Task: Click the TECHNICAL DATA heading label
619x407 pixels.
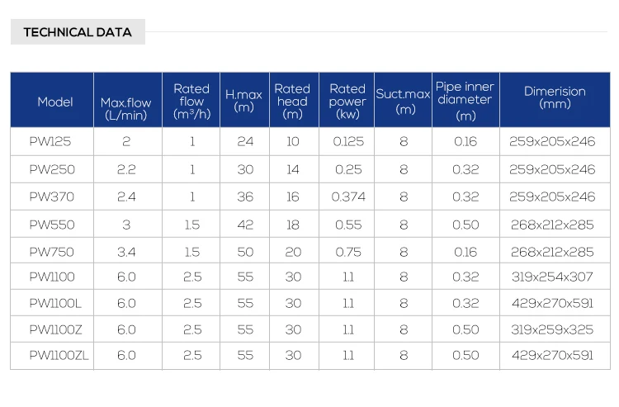Action: coord(78,32)
